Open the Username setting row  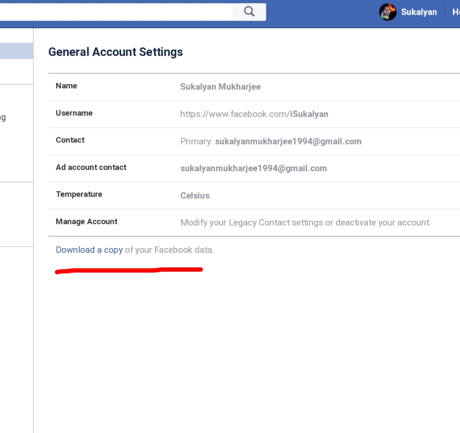click(254, 114)
